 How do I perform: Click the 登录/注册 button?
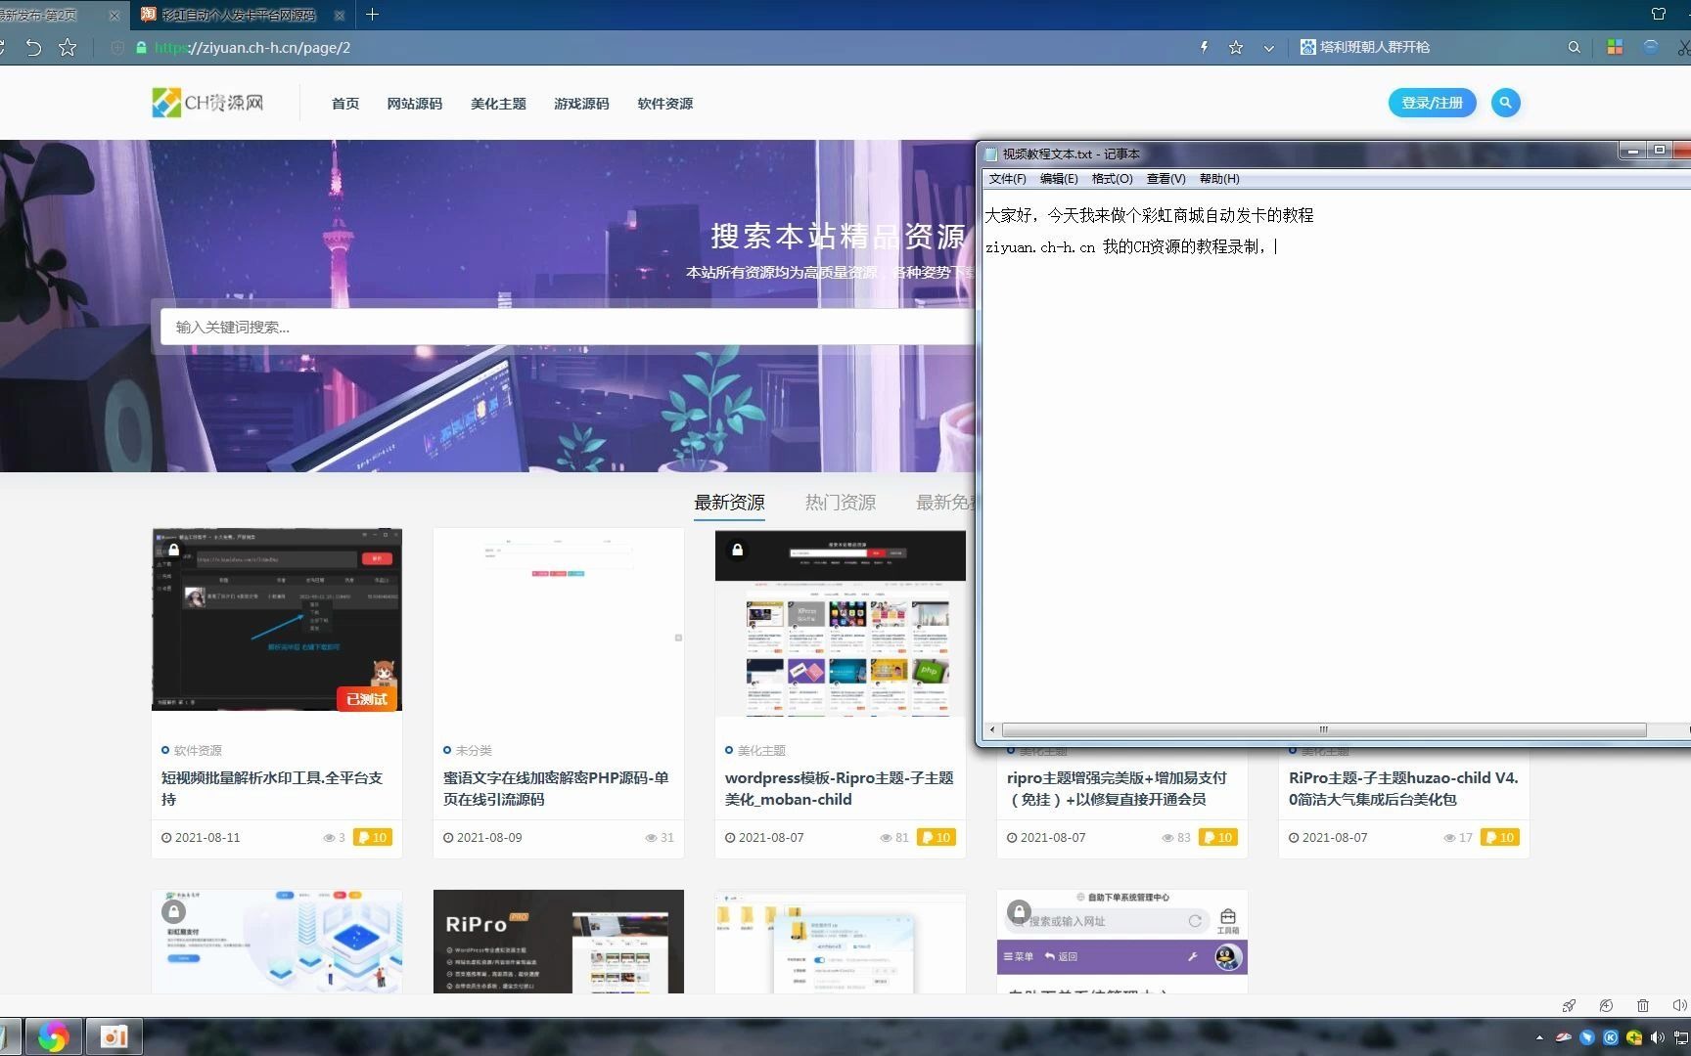tap(1432, 103)
